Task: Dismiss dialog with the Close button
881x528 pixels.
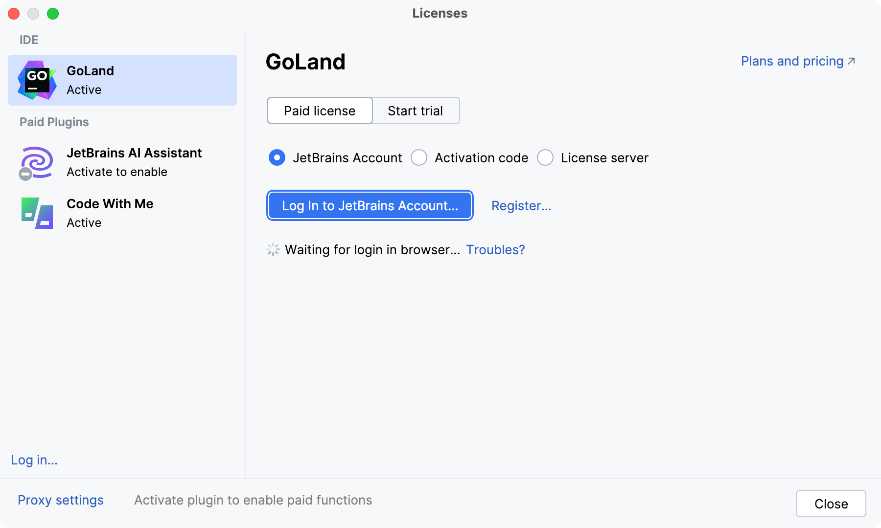Action: click(830, 503)
